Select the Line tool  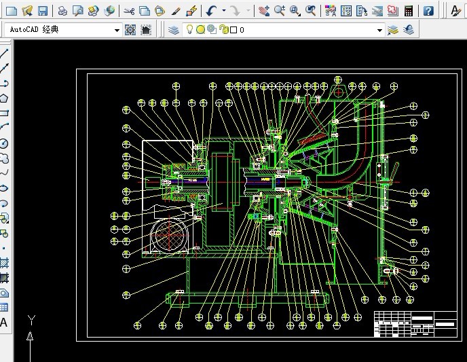[4, 54]
